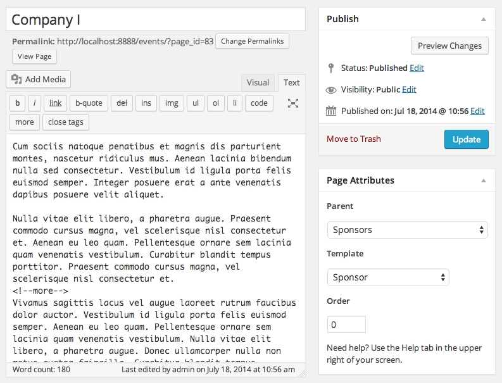This screenshot has width=502, height=383.
Task: Click the Page Attributes heading
Action: pyautogui.click(x=360, y=180)
